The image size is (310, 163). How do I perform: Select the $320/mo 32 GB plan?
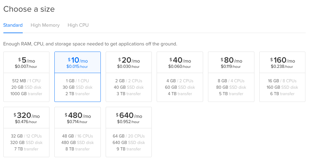[x=26, y=132]
